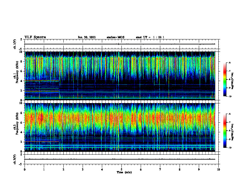
Task: Click ch.1 frequency tick label "6"
Action: (x=22, y=71)
